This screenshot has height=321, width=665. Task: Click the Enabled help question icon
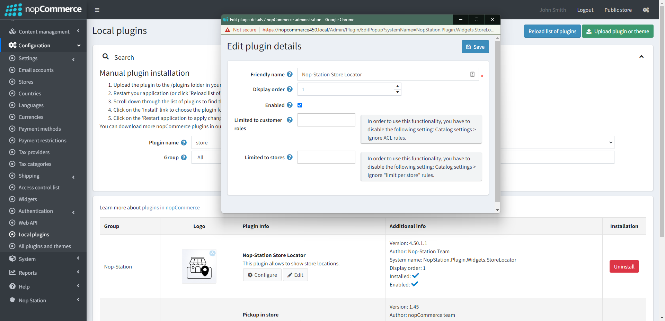290,105
